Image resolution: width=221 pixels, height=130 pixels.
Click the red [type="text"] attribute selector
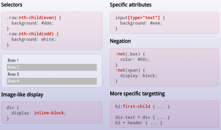click(144, 18)
